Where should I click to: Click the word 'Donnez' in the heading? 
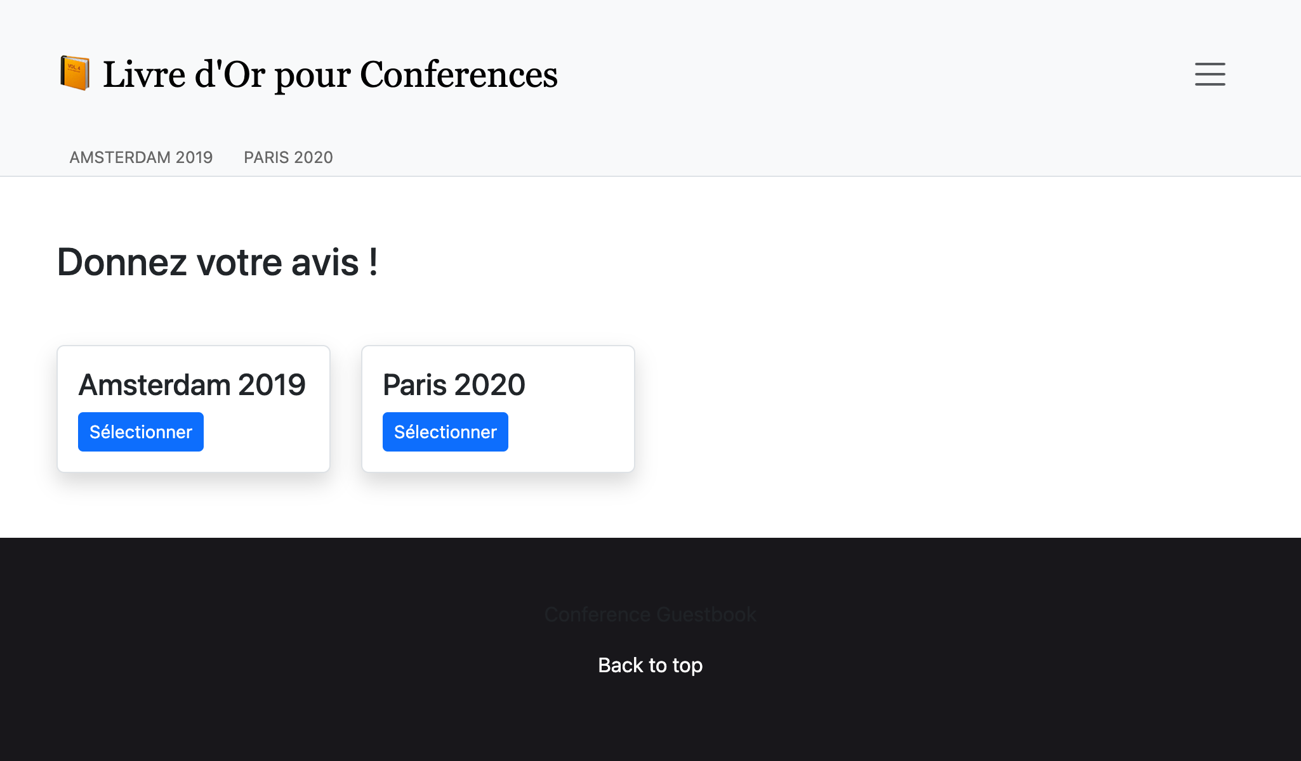pos(122,262)
